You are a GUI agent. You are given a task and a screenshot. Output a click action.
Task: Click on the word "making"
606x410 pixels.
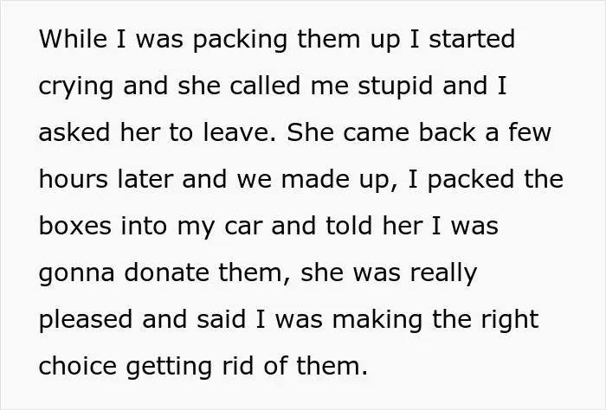[x=377, y=321]
